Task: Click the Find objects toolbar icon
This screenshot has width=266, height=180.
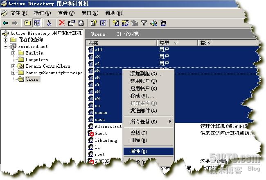Action: [x=153, y=23]
